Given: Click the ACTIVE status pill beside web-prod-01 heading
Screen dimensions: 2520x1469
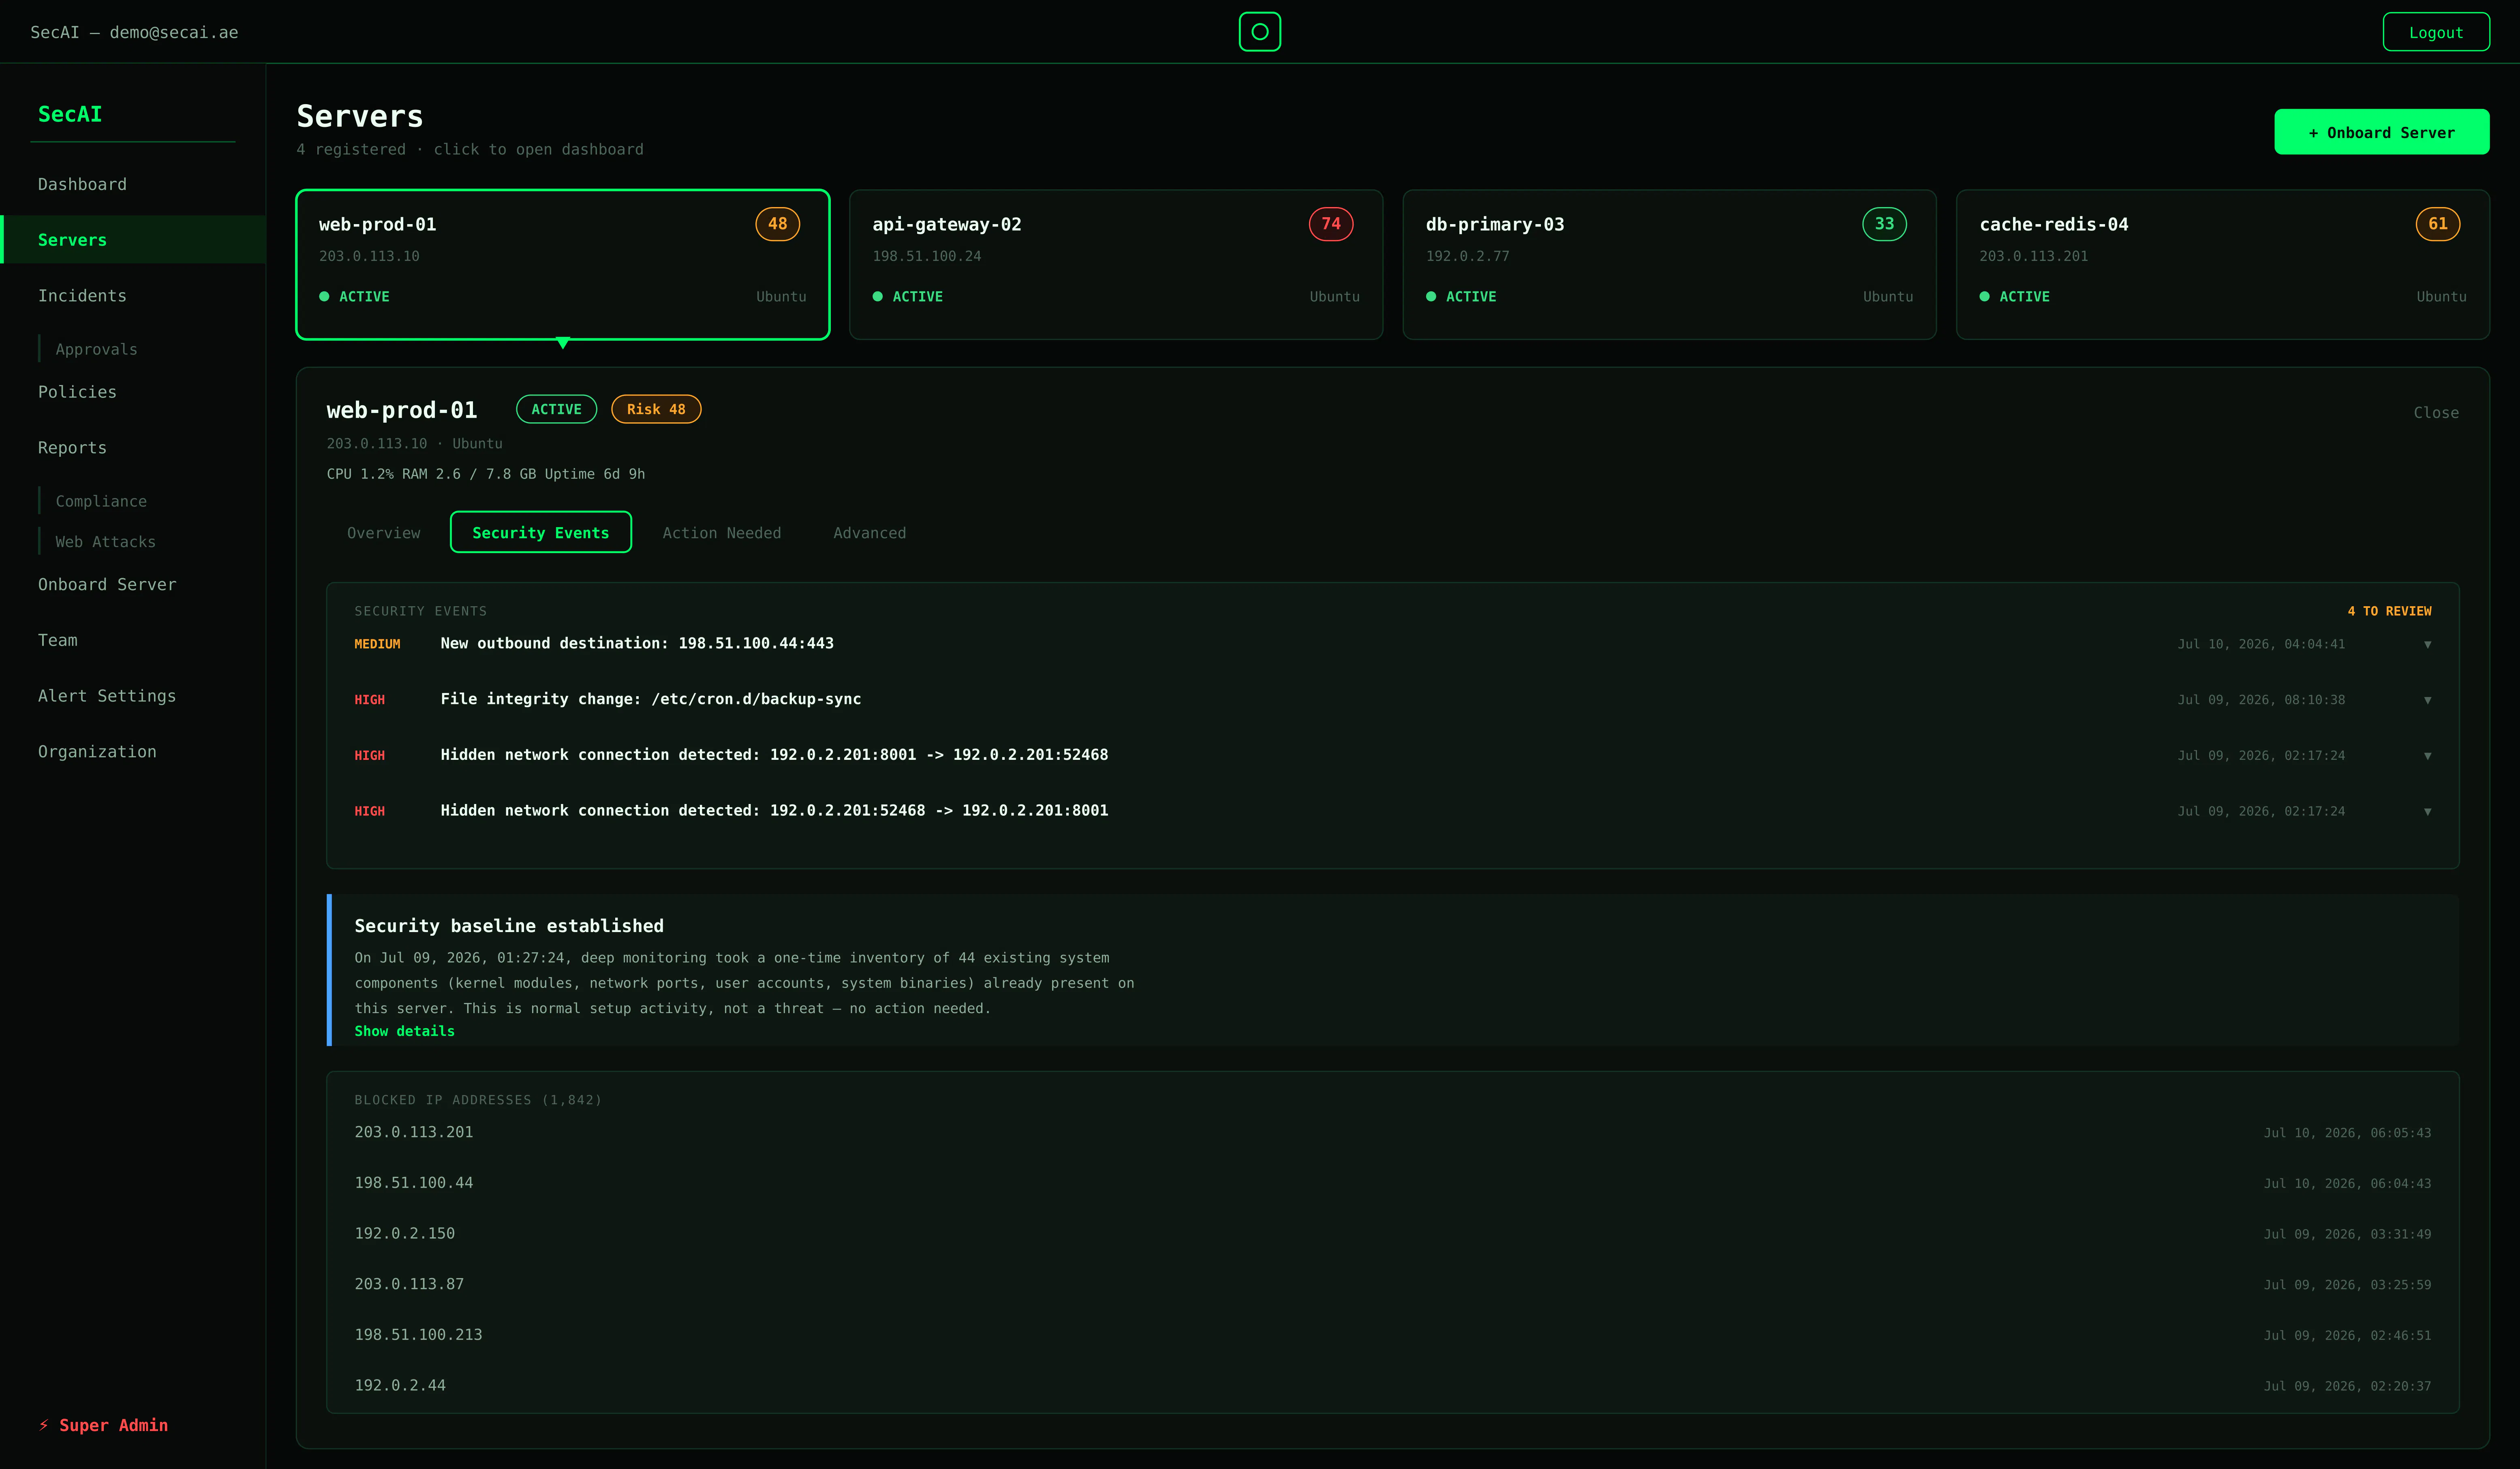Looking at the screenshot, I should pos(556,409).
